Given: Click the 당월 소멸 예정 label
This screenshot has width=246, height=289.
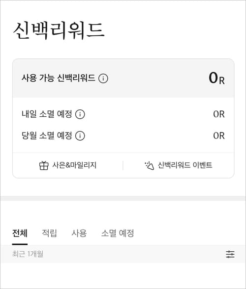Looking at the screenshot, I should (47, 135).
